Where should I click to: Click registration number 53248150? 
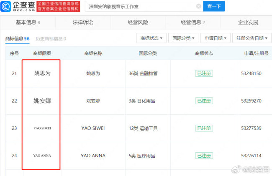[x=251, y=73]
